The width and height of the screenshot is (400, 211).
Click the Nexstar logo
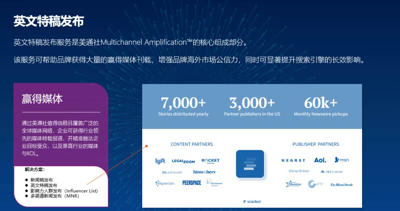[x=293, y=184]
